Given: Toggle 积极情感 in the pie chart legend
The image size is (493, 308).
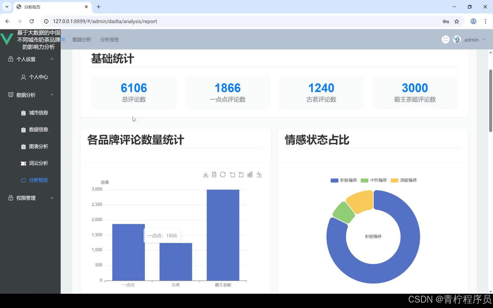Looking at the screenshot, I should (x=343, y=180).
